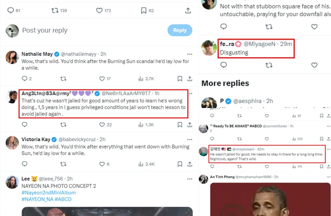Screen dimensions: 331x216
Task: Repost the main post with 139 reposts
Action: [55, 10]
